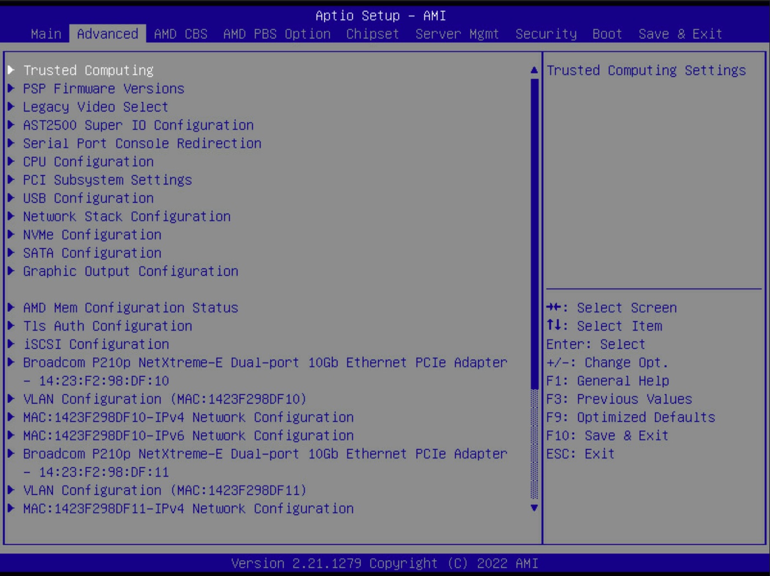Image resolution: width=770 pixels, height=576 pixels.
Task: Open CPU Configuration submenu
Action: (x=88, y=161)
